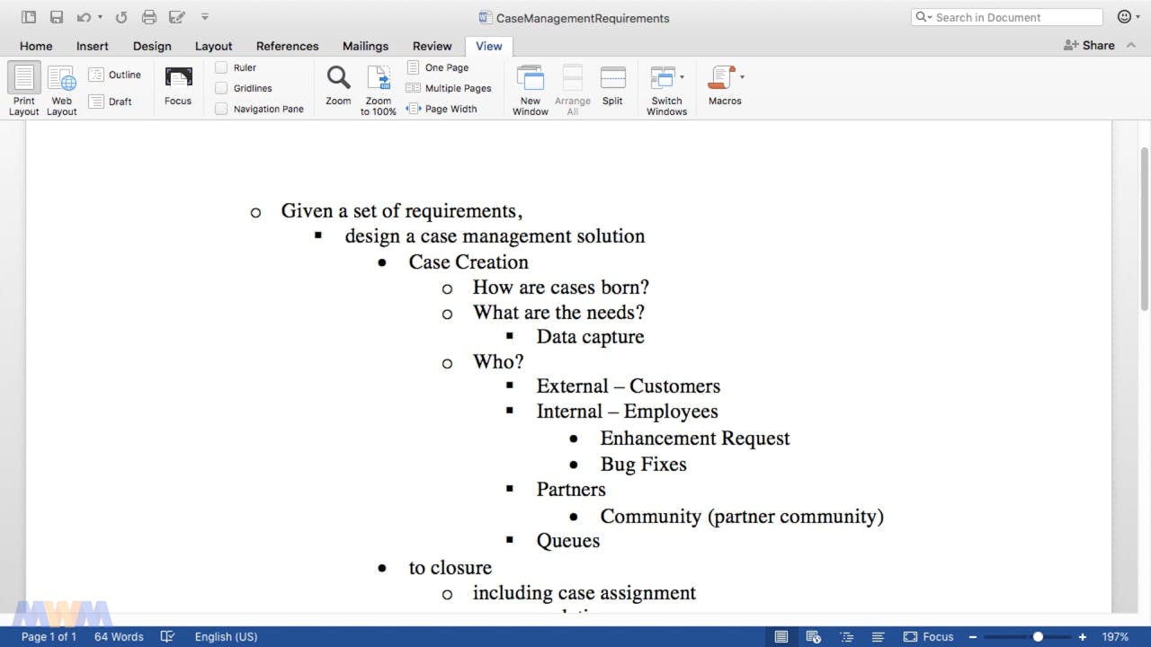1151x647 pixels.
Task: Click the text "including case assignment"
Action: [584, 592]
